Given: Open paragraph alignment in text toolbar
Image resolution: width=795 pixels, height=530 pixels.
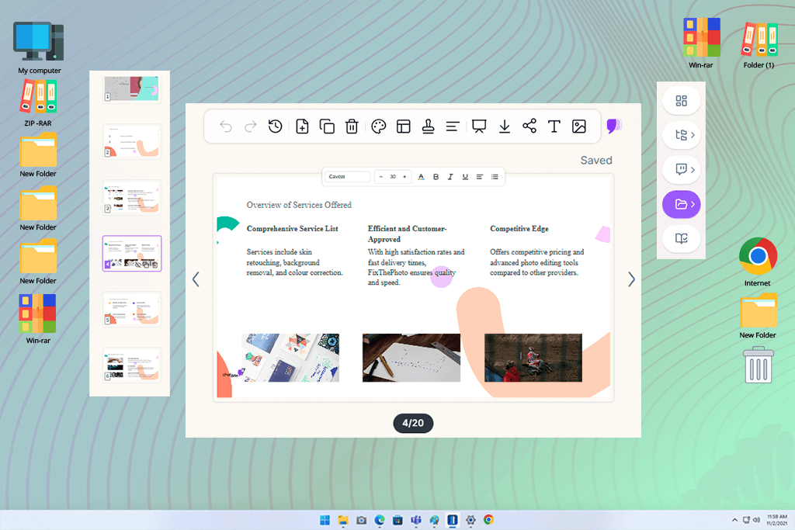Looking at the screenshot, I should pyautogui.click(x=480, y=177).
